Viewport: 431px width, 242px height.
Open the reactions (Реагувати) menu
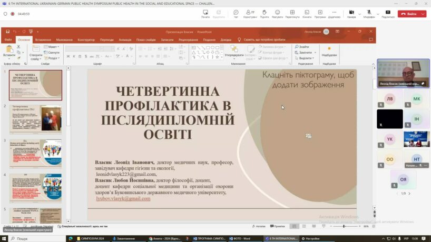tap(278, 12)
